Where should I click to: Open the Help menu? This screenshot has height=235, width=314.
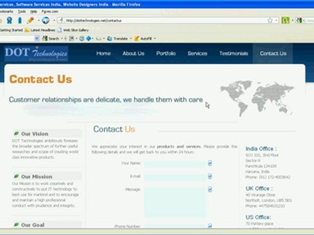(x=34, y=12)
